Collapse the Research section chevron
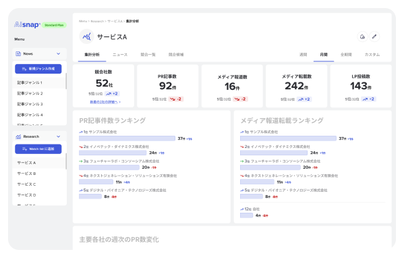 58,136
